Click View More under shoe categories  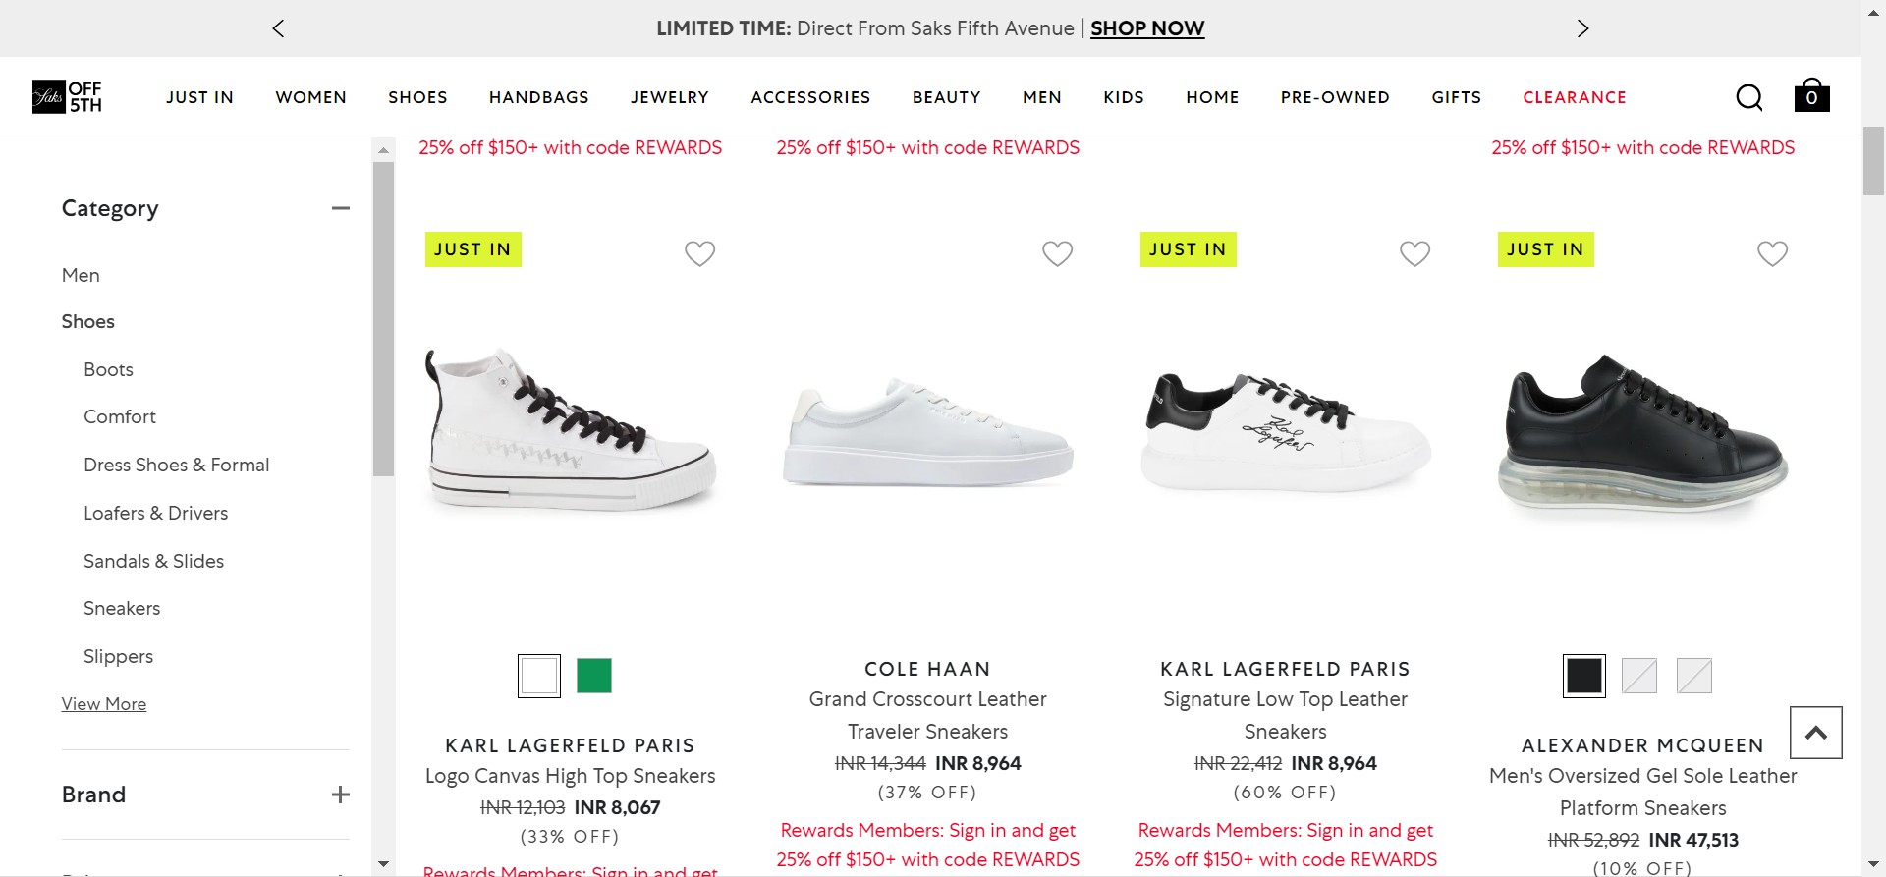pyautogui.click(x=104, y=704)
